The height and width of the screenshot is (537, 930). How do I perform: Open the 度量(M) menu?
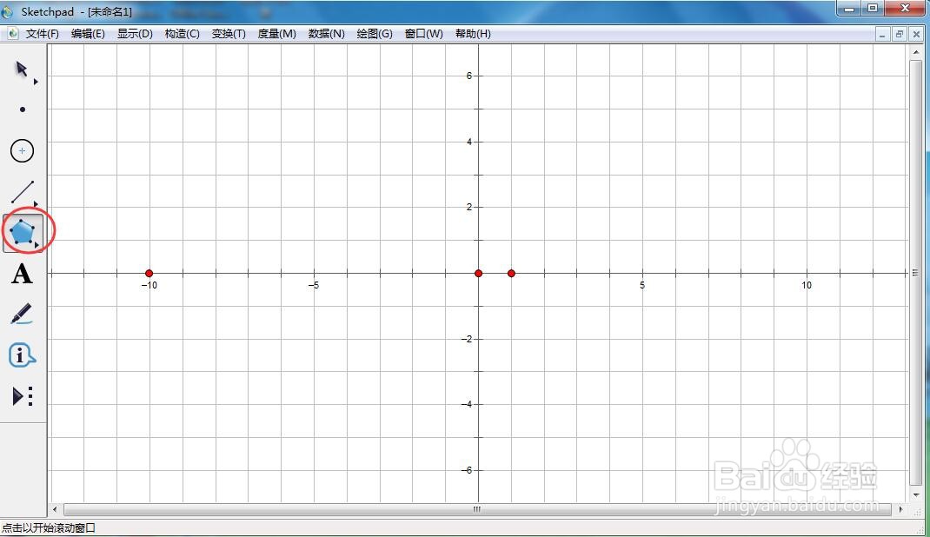[276, 34]
